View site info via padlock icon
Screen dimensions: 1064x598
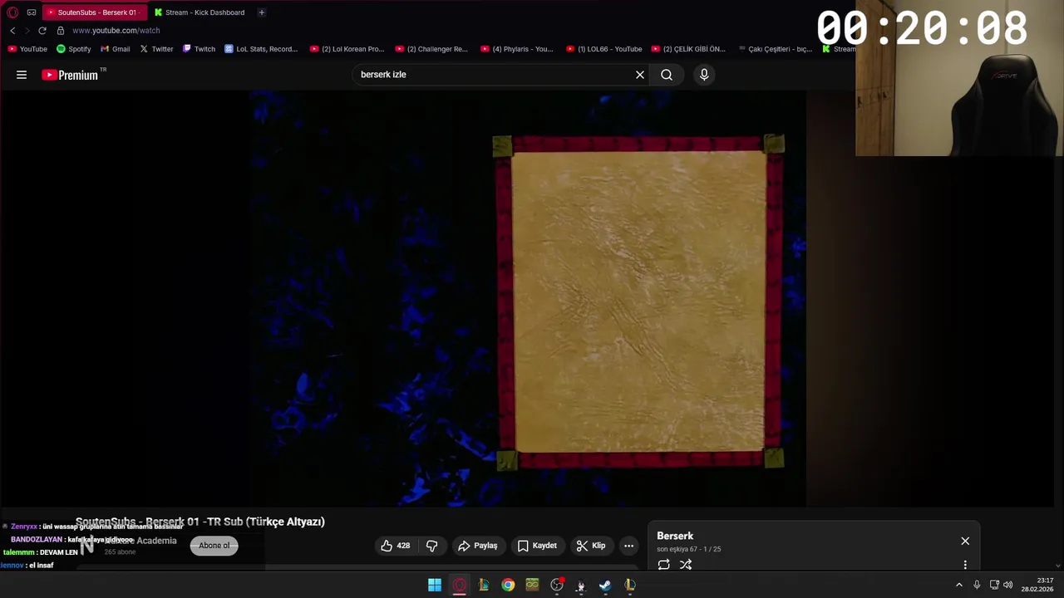pos(61,31)
